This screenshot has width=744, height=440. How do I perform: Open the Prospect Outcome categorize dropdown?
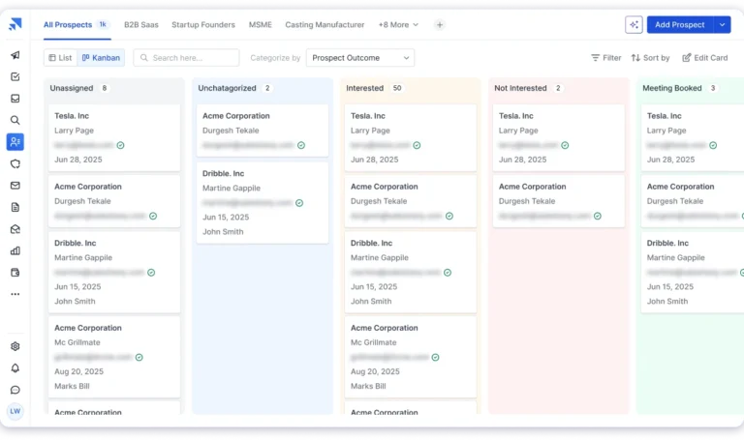pos(360,58)
